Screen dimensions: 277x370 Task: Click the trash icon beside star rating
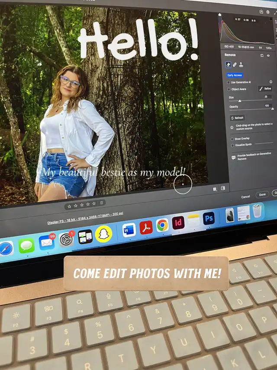pyautogui.click(x=101, y=203)
